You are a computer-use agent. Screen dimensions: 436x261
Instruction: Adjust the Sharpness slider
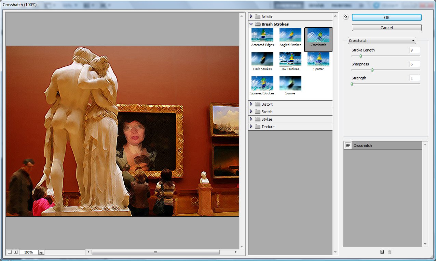[x=372, y=70]
